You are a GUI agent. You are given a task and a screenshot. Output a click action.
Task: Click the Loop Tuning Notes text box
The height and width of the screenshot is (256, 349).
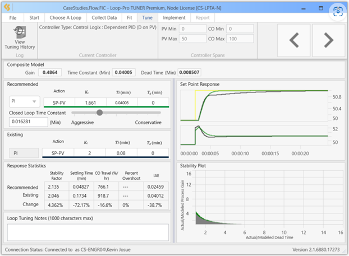88,232
